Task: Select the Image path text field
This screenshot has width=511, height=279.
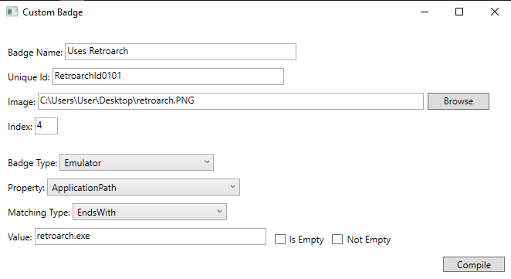Action: point(231,101)
